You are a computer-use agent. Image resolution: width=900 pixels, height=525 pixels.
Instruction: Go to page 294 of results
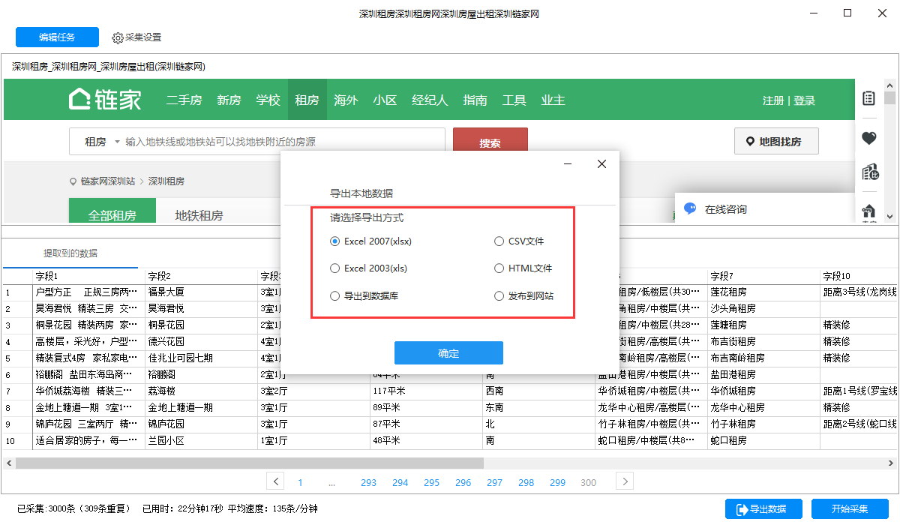(400, 482)
